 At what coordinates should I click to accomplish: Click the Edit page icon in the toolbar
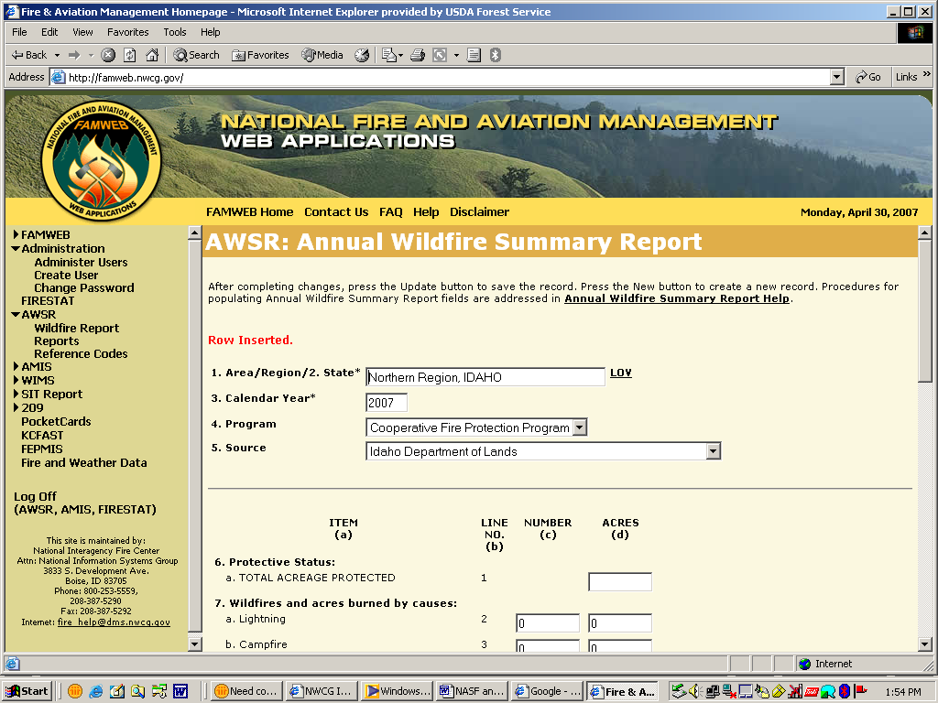(440, 55)
